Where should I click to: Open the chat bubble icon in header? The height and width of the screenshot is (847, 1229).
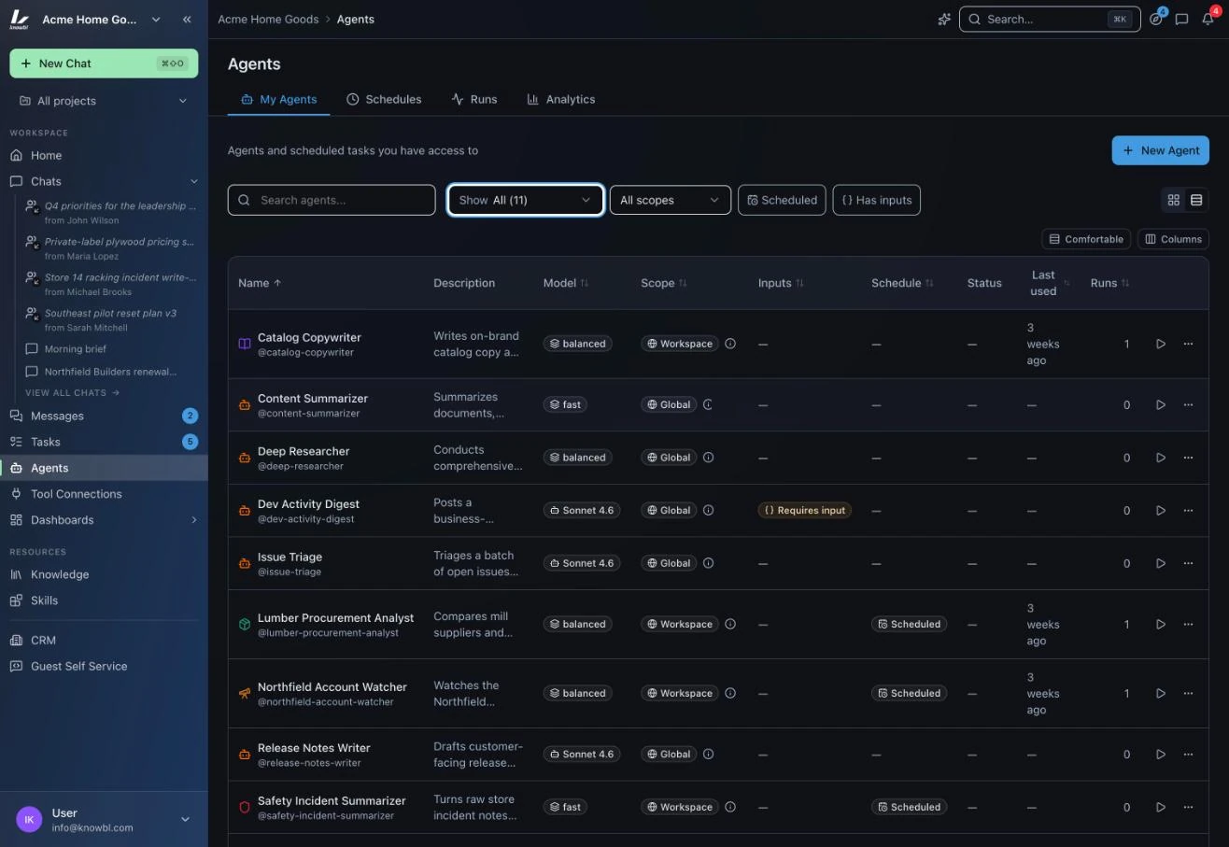[1181, 19]
